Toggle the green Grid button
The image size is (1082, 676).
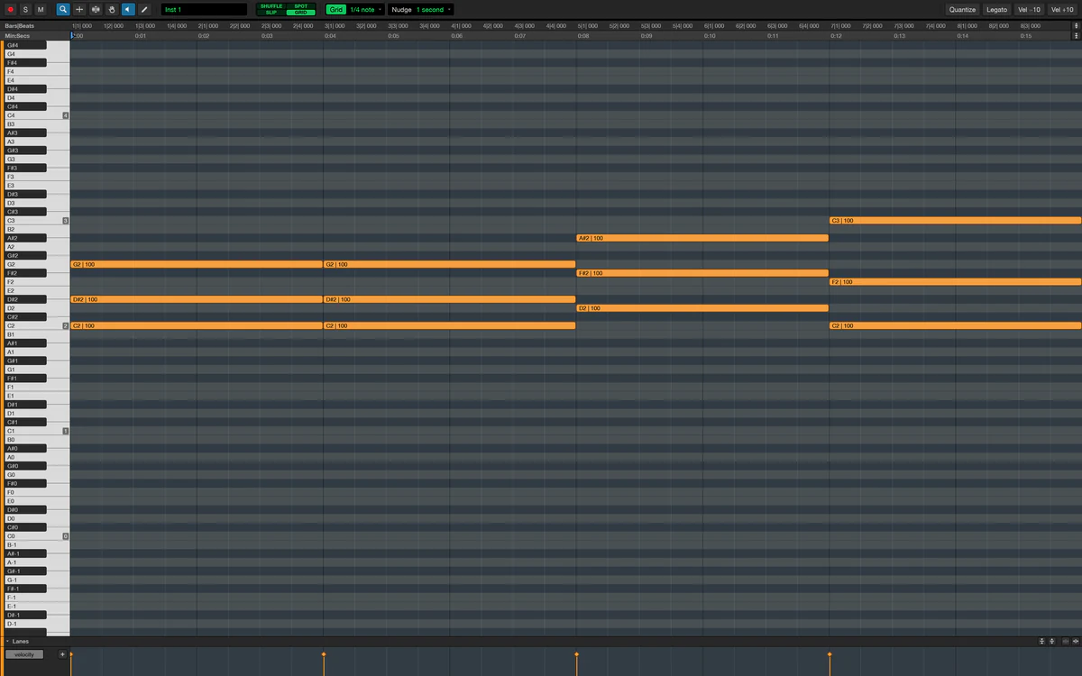335,9
